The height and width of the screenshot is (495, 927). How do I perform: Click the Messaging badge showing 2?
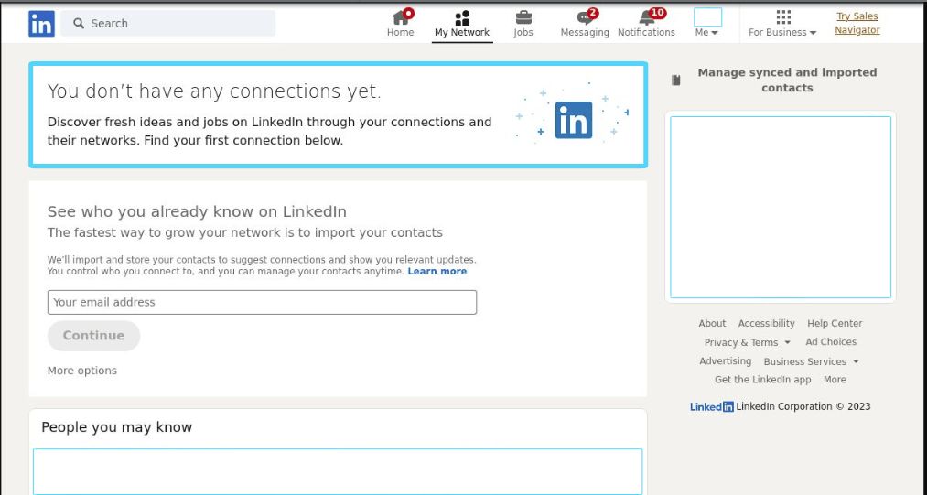[592, 13]
